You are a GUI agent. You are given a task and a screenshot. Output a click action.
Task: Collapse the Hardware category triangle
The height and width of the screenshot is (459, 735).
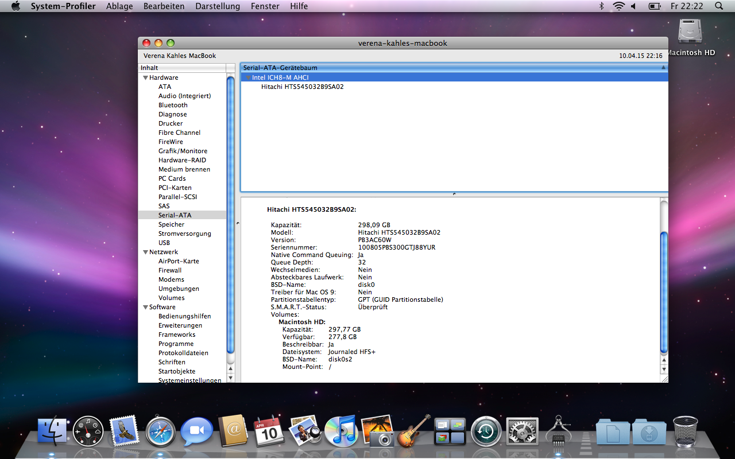145,77
